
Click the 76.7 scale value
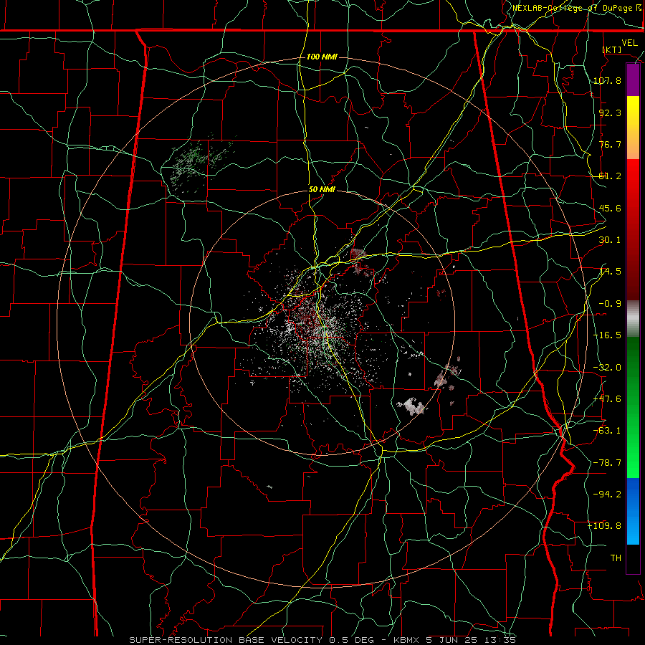point(610,144)
